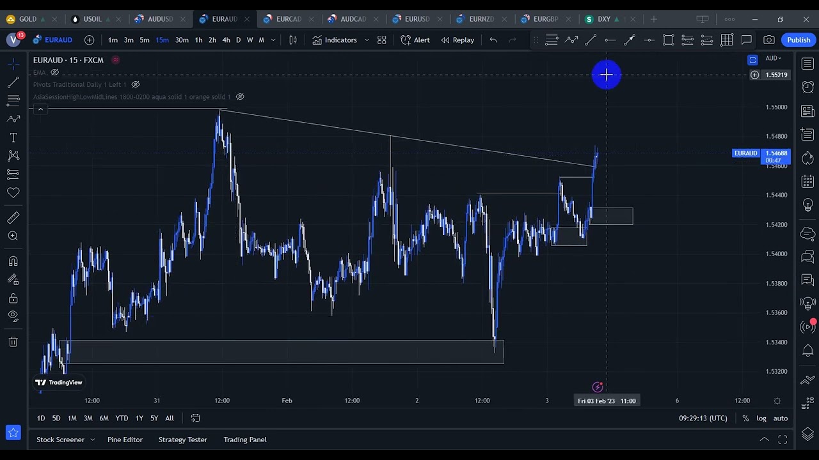819x460 pixels.
Task: Open the Alert button
Action: (415, 40)
